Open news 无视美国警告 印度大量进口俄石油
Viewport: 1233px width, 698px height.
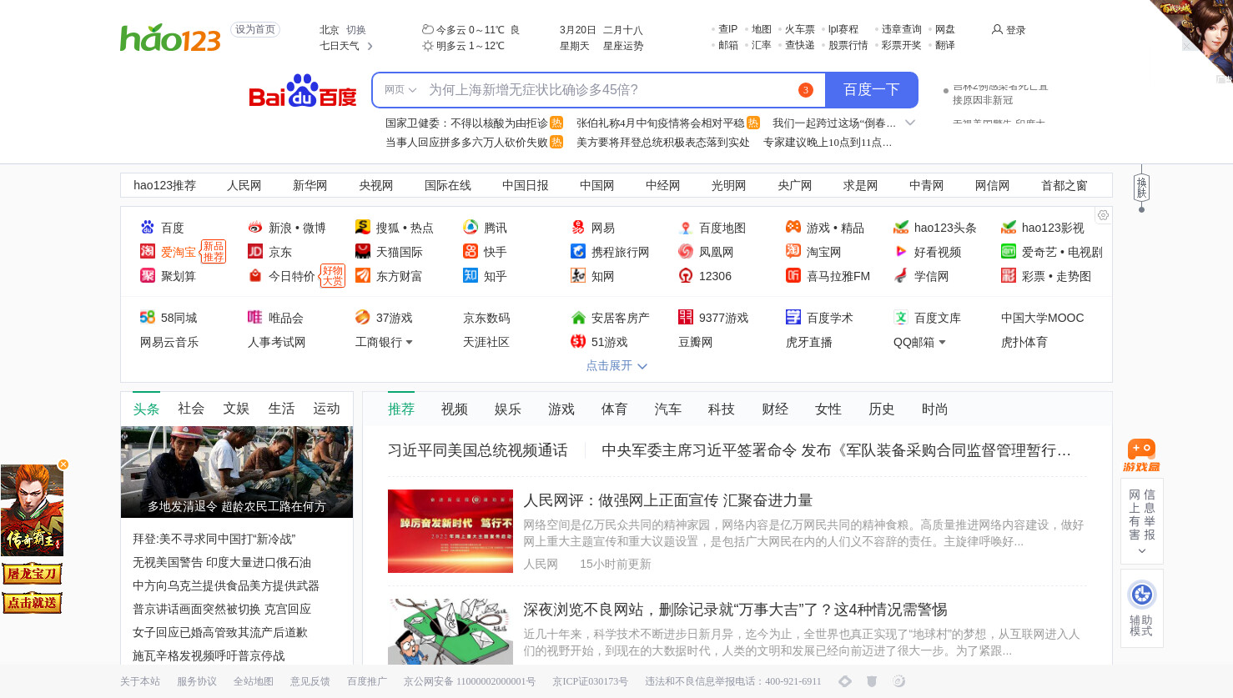(x=222, y=562)
